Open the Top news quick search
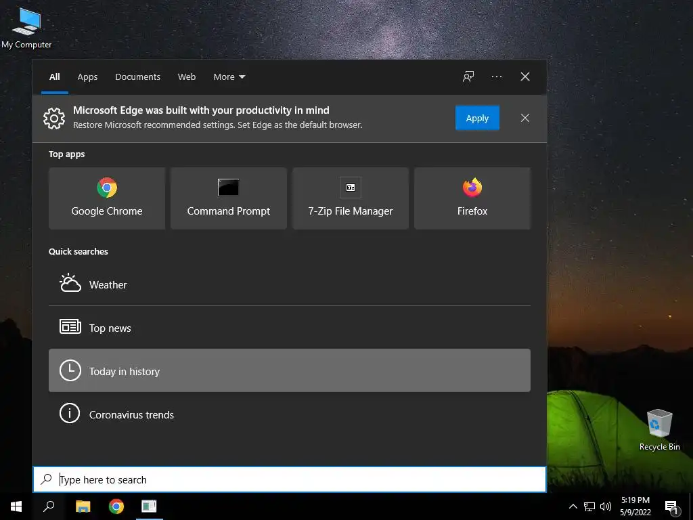 click(290, 328)
